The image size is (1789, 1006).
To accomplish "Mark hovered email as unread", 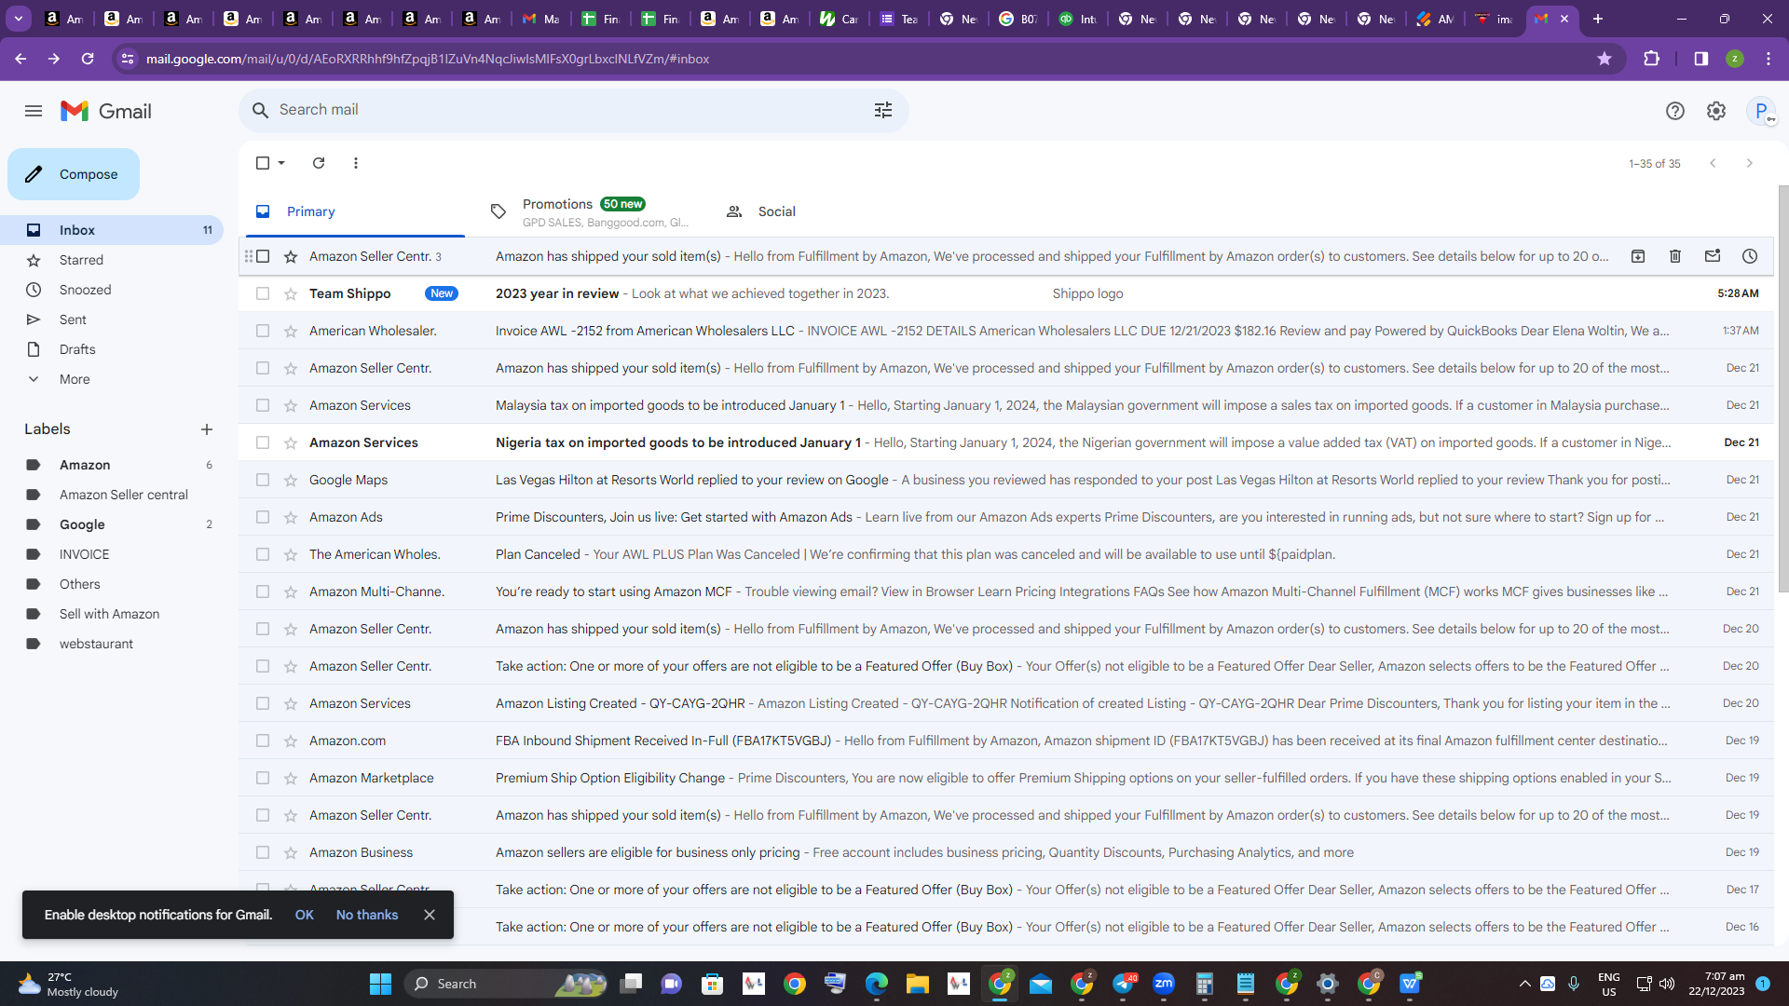I will pos(1712,256).
